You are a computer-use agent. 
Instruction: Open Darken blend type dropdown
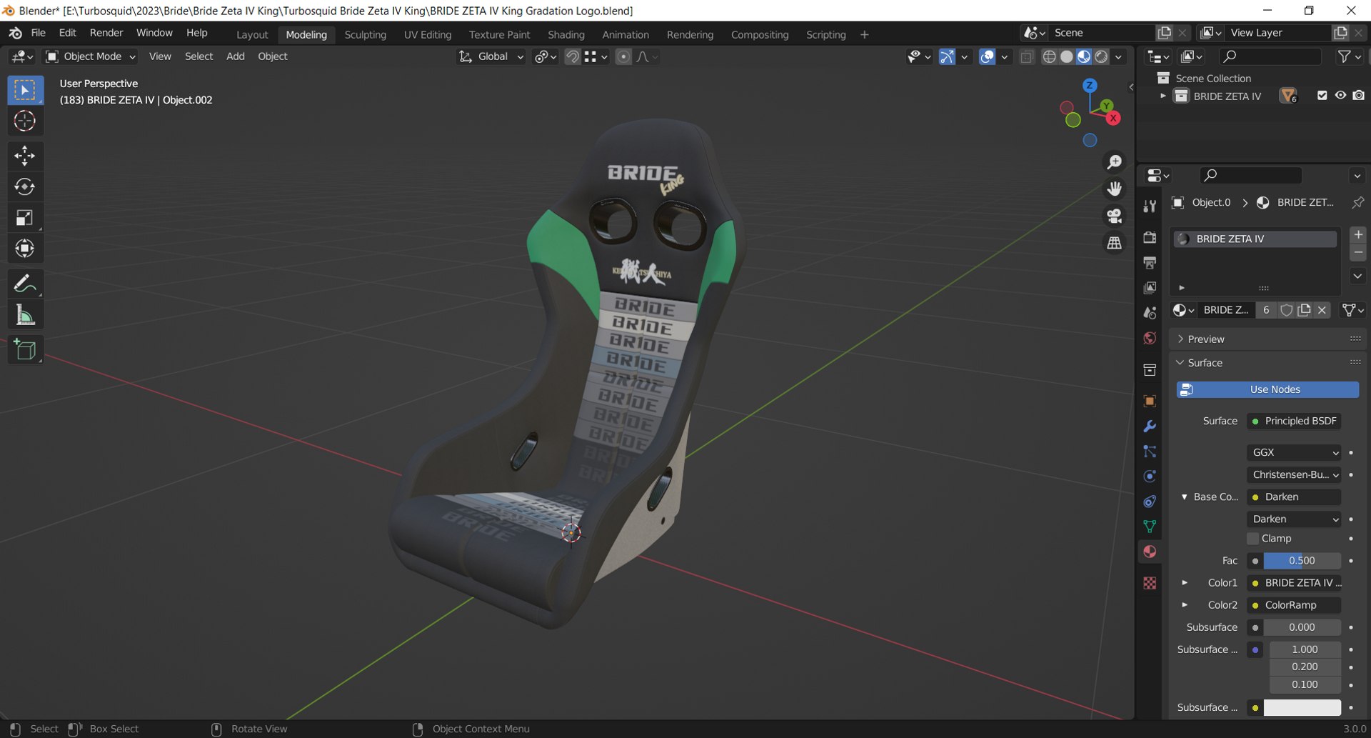1294,519
